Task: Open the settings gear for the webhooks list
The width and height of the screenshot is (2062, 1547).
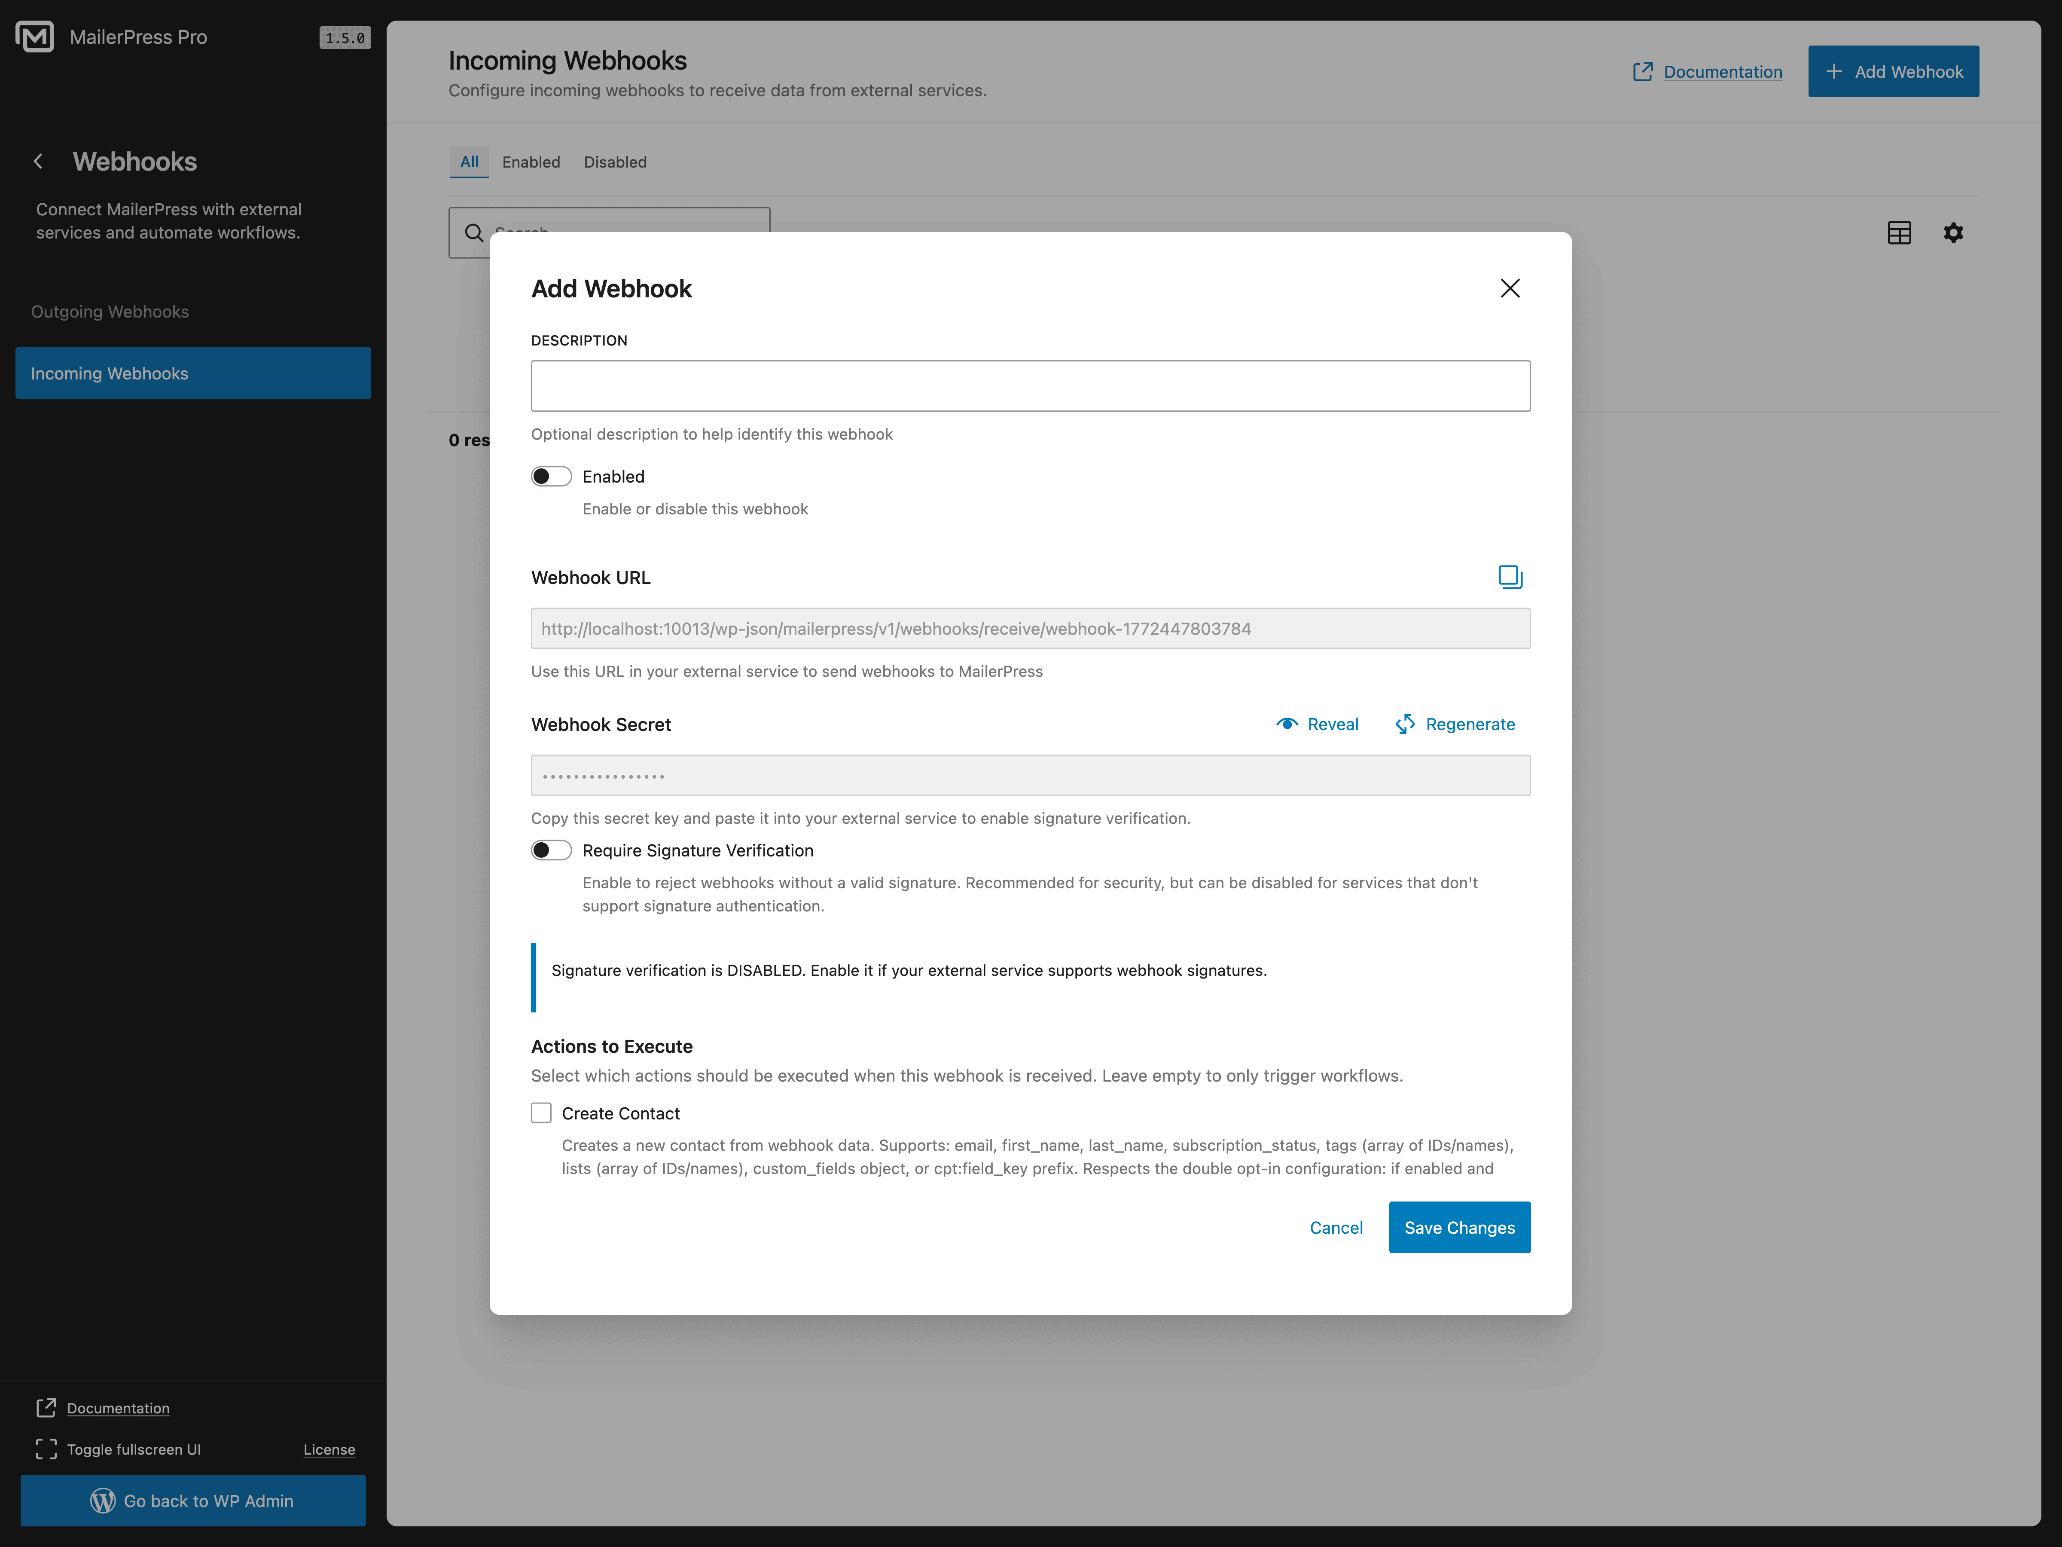Action: [1954, 232]
